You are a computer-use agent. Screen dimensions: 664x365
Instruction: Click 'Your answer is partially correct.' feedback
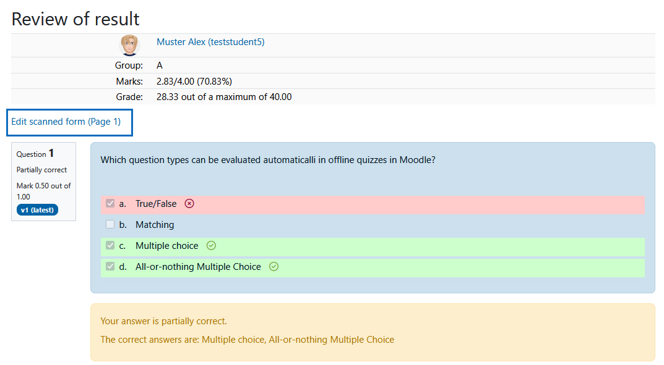click(x=163, y=321)
